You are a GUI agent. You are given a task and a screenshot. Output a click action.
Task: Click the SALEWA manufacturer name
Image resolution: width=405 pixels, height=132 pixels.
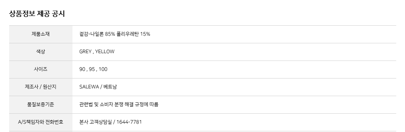[89, 87]
